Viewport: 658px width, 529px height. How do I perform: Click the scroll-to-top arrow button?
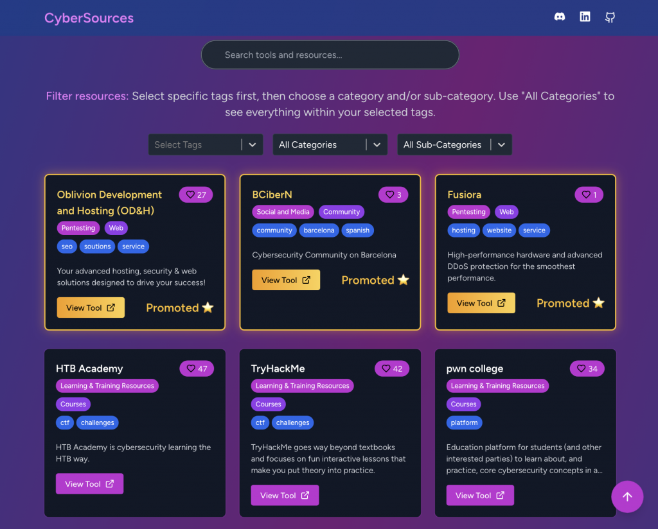tap(627, 497)
